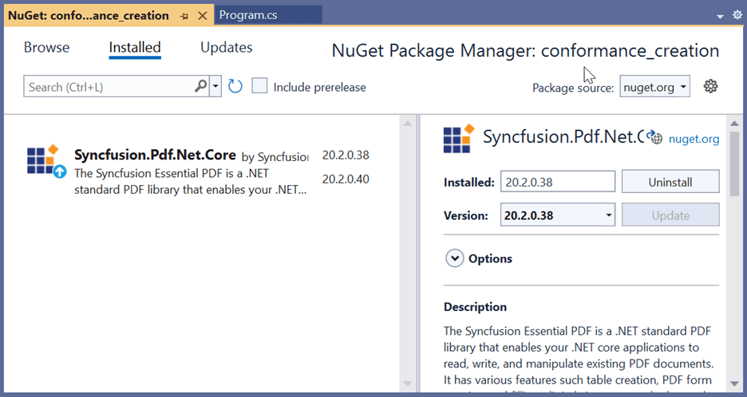Screen dimensions: 747x397
Task: Open the Package source dropdown
Action: pyautogui.click(x=654, y=87)
